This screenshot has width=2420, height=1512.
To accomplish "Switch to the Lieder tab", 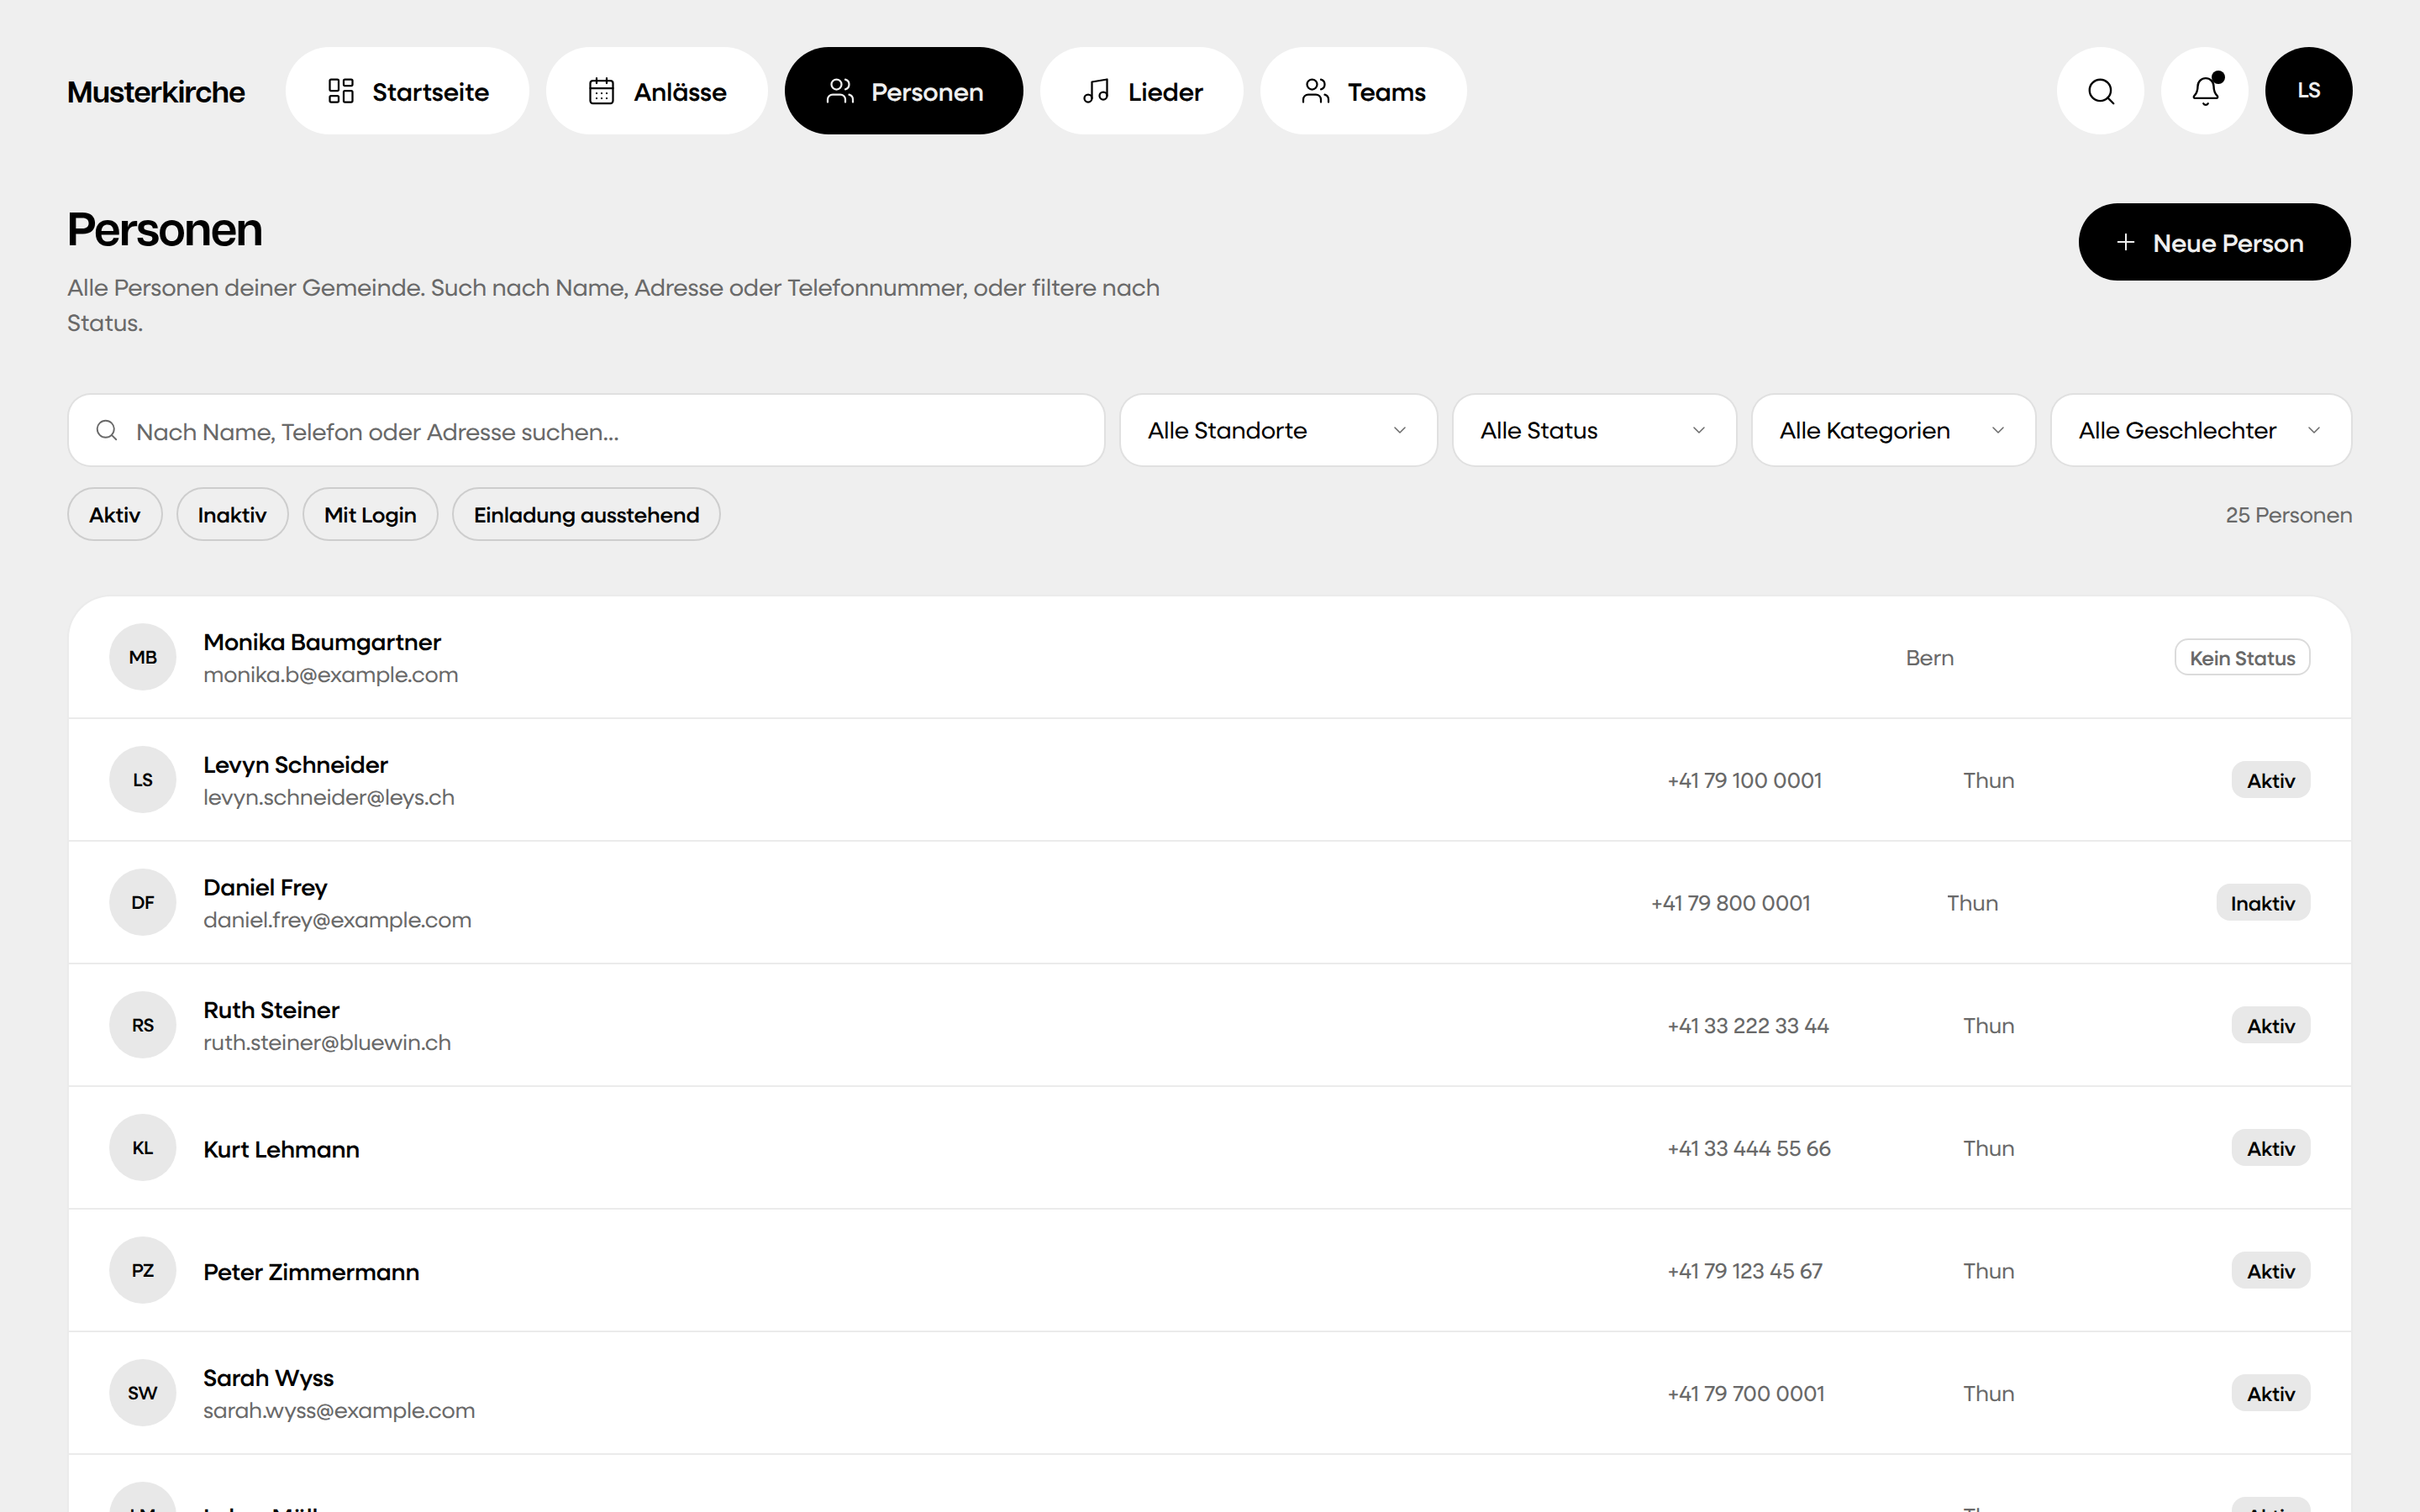I will coord(1142,91).
